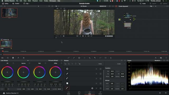Open the Qualifier eyedropper palette
The height and width of the screenshot is (95, 169).
pyautogui.click(x=74, y=58)
